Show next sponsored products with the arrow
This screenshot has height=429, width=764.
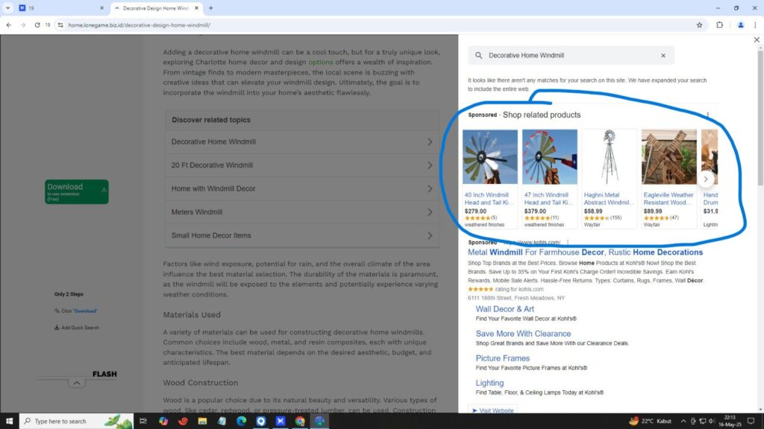[x=706, y=179]
